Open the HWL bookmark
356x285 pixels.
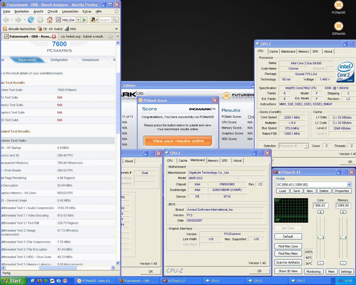tap(71, 29)
